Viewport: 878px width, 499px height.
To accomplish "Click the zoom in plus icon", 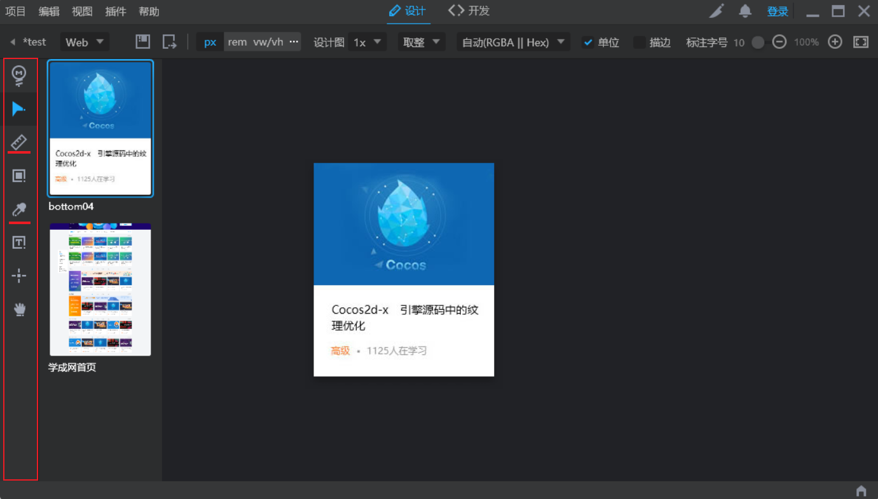I will 835,42.
